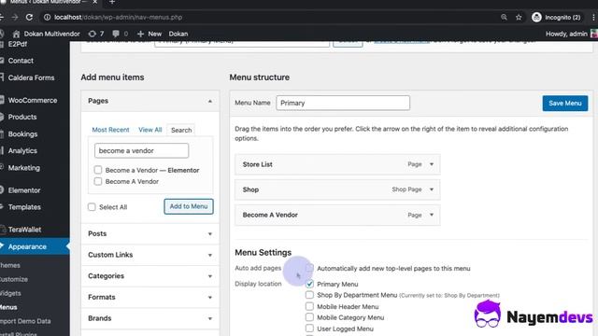The height and width of the screenshot is (336, 598).
Task: Tick the Become A Vendor page checkbox
Action: (x=98, y=181)
